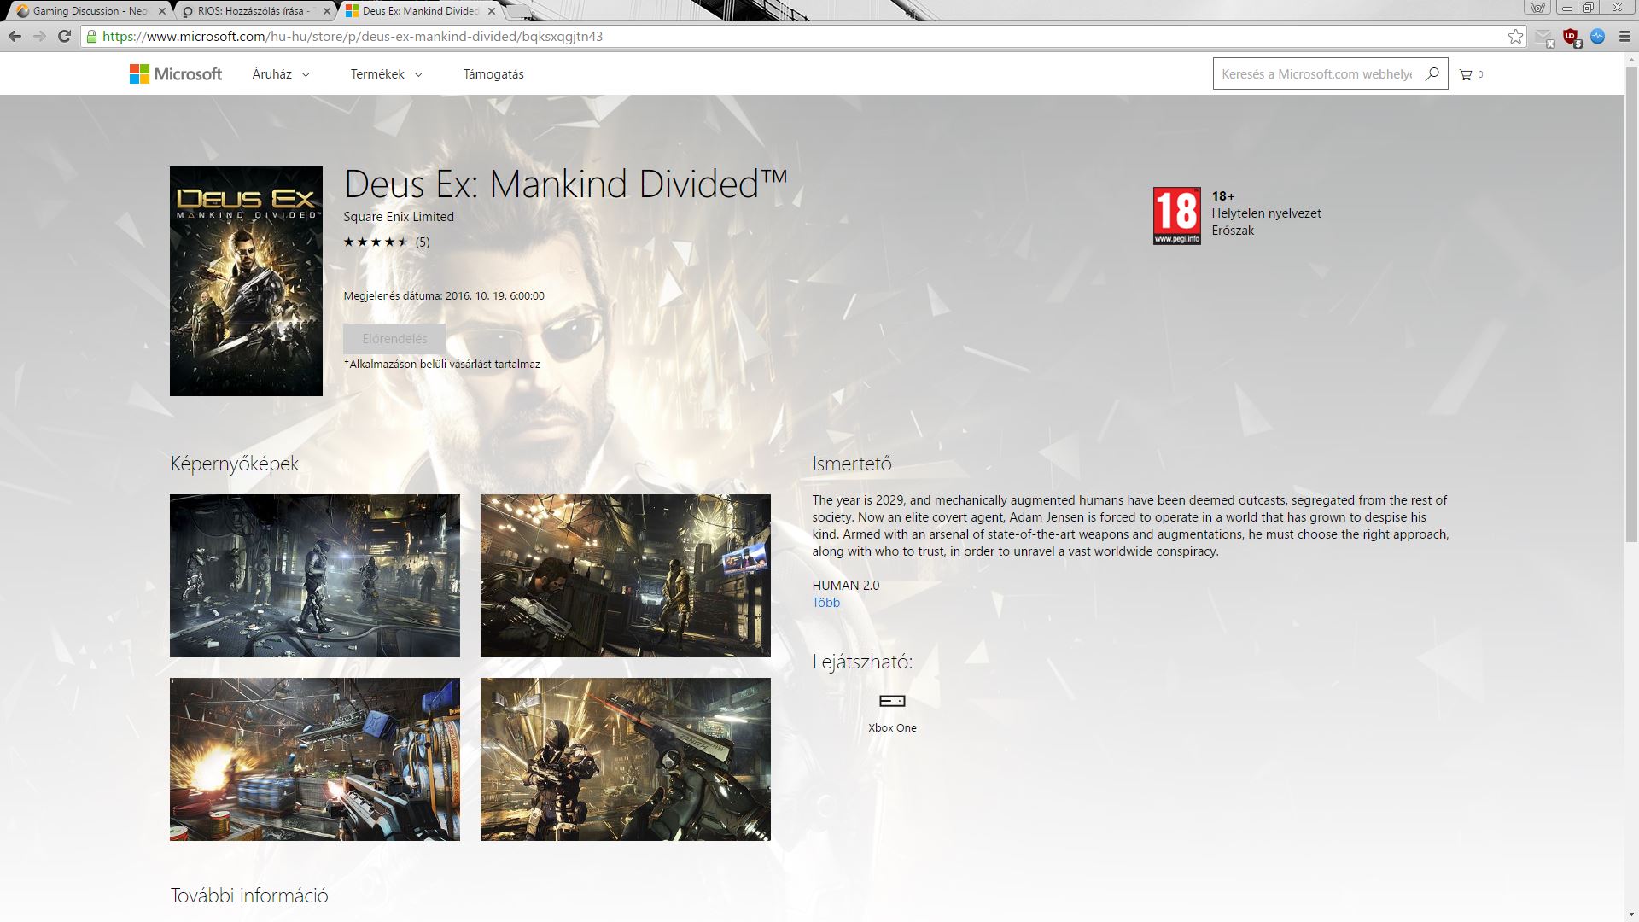Expand the Termékek dropdown menu
Image resolution: width=1639 pixels, height=922 pixels.
386,74
